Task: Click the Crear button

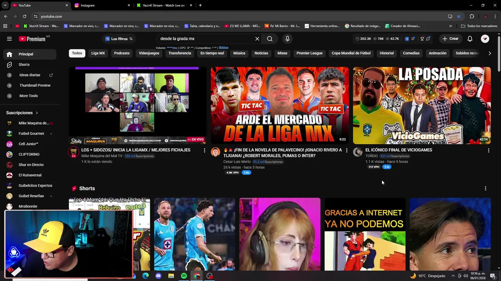Action: coord(450,39)
